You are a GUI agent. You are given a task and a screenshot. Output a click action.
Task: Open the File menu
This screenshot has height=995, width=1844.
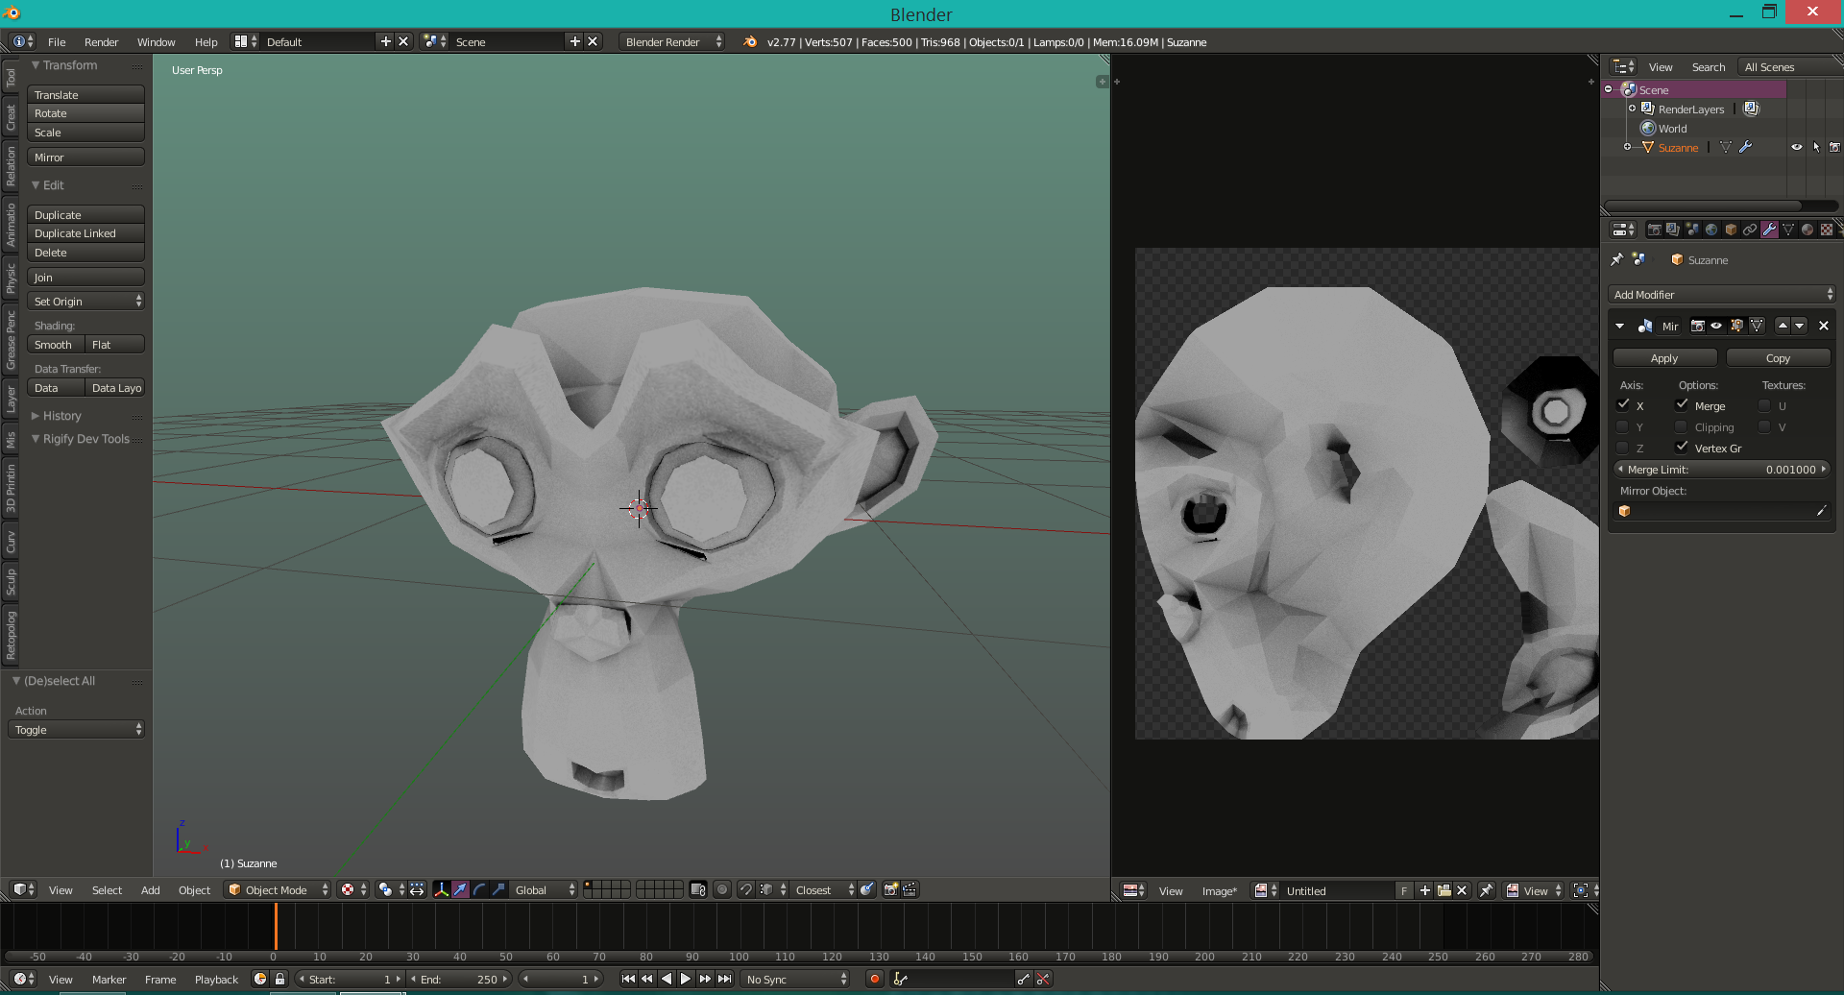(57, 41)
